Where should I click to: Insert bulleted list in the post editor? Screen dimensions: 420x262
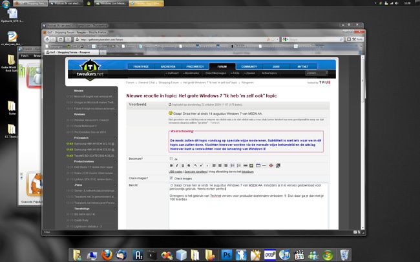click(x=233, y=166)
